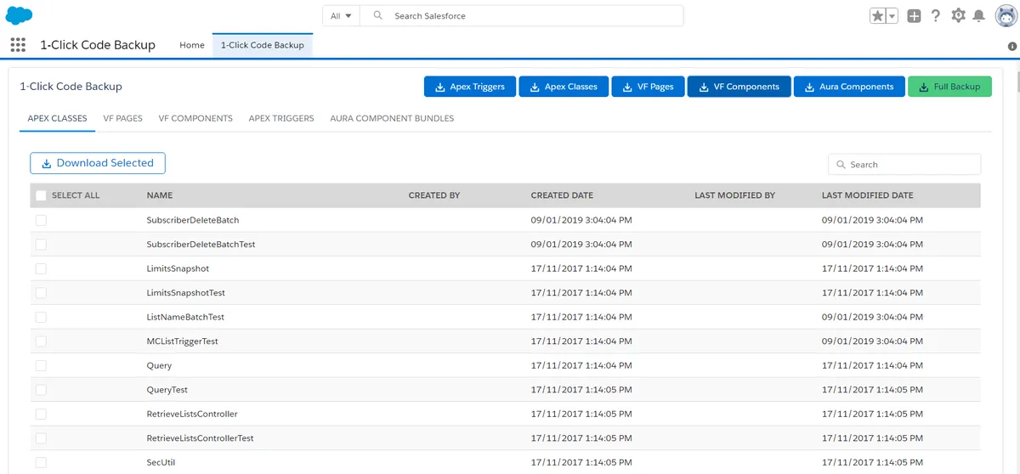Click the SubscriberDeleteBatch class name
Viewport: 1020px width, 474px height.
193,220
